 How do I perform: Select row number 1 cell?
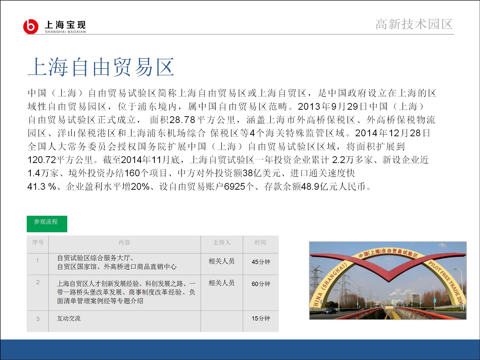click(38, 264)
